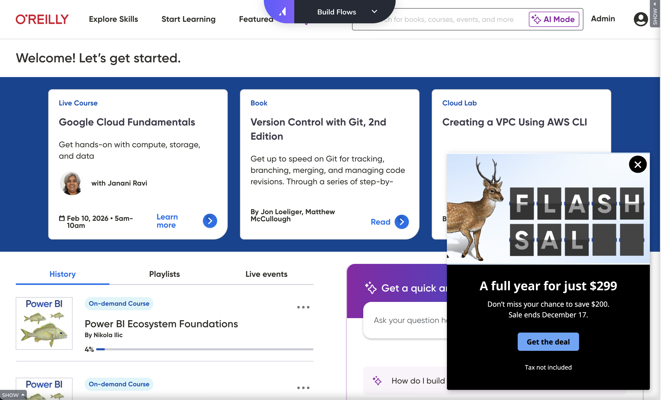Image resolution: width=661 pixels, height=400 pixels.
Task: Open the Admin link
Action: pos(603,19)
